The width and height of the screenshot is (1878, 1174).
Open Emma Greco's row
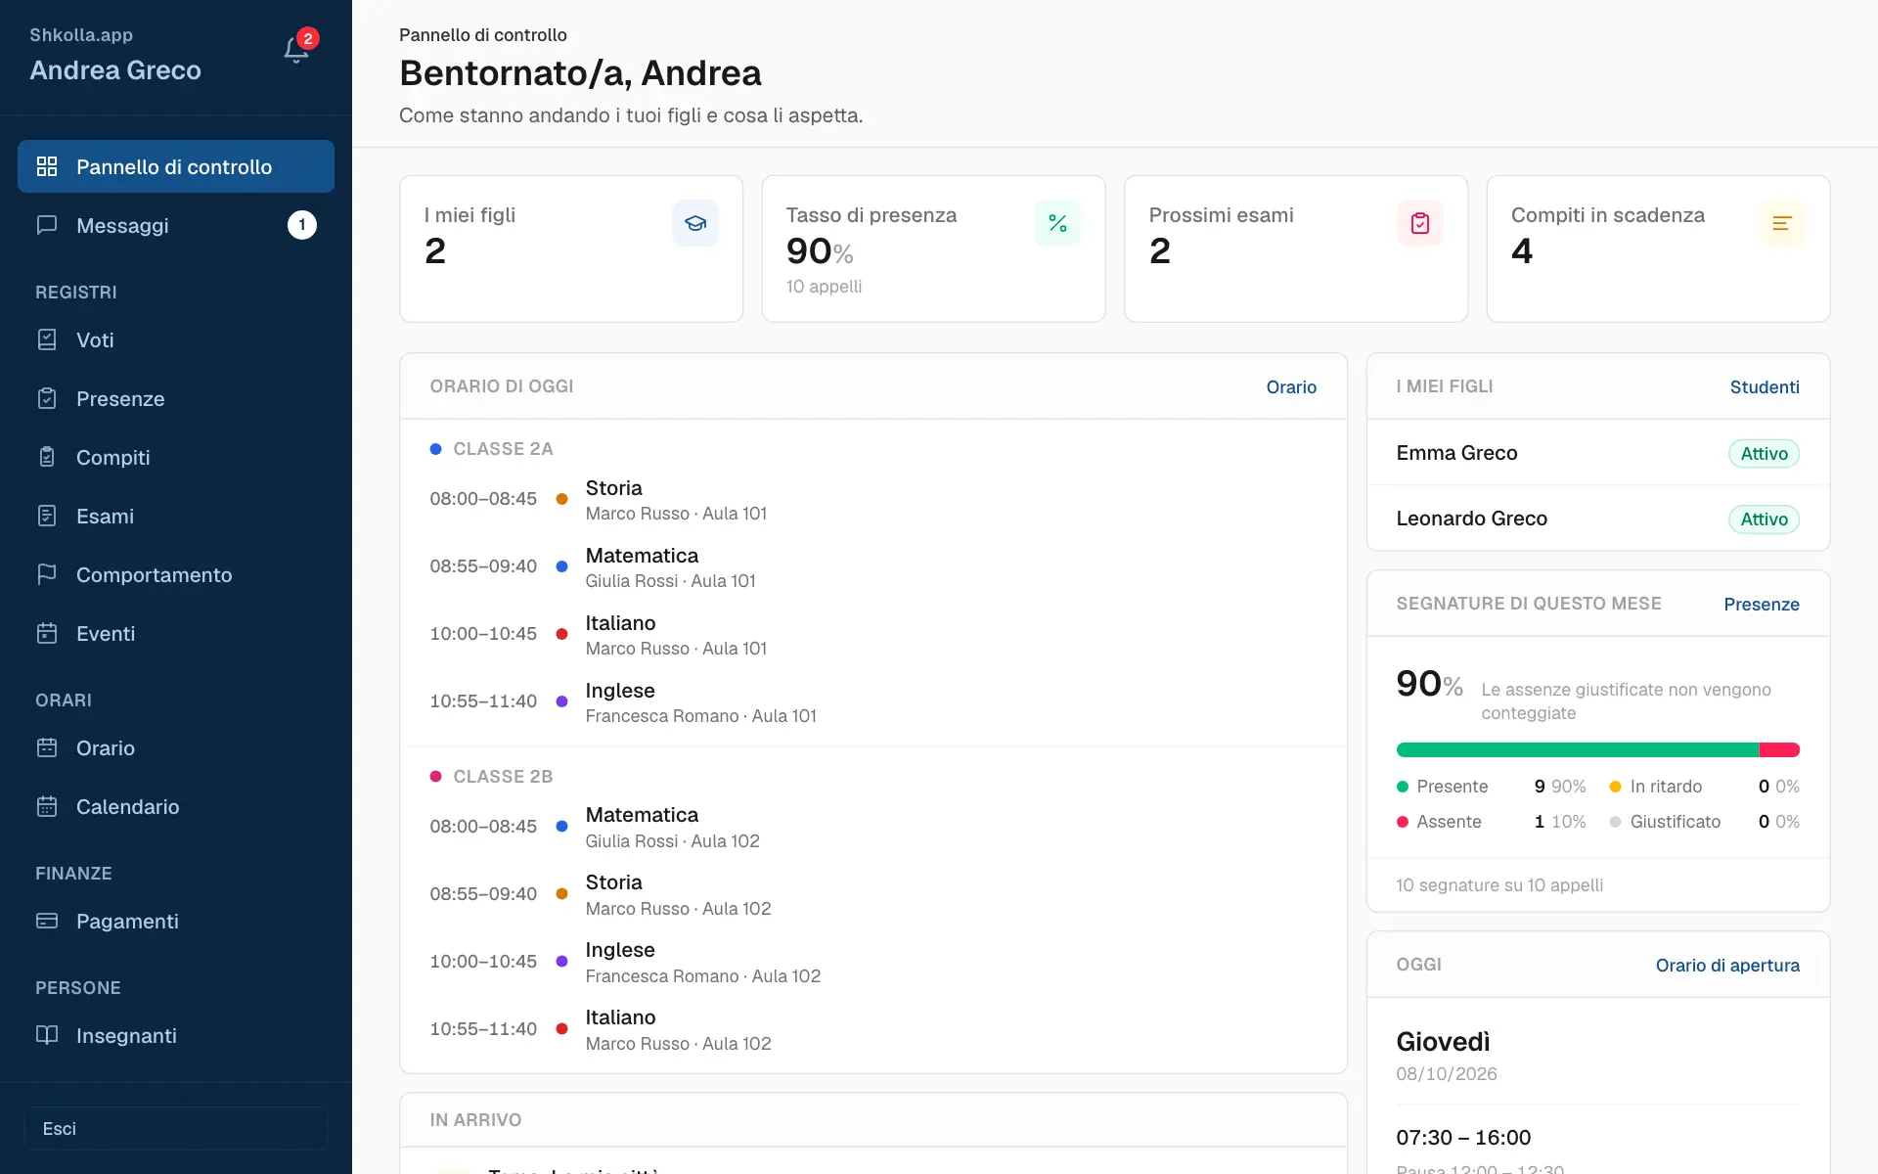(x=1598, y=453)
